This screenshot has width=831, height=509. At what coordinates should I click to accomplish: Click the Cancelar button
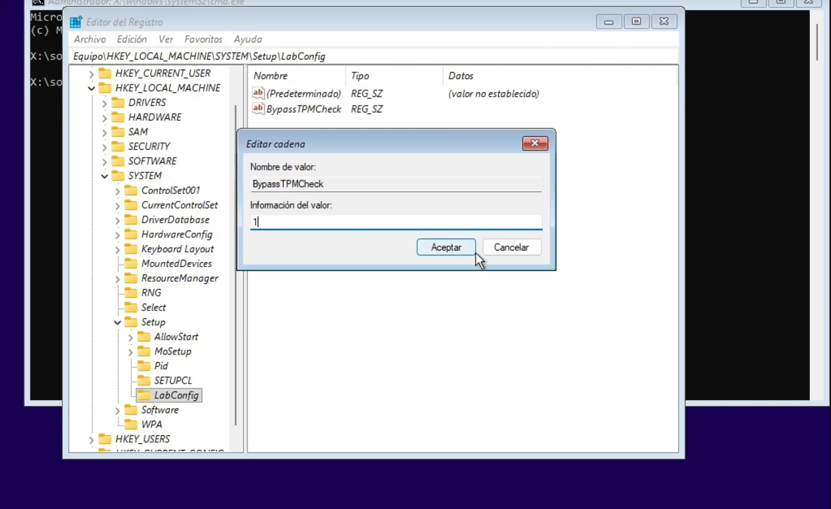511,247
